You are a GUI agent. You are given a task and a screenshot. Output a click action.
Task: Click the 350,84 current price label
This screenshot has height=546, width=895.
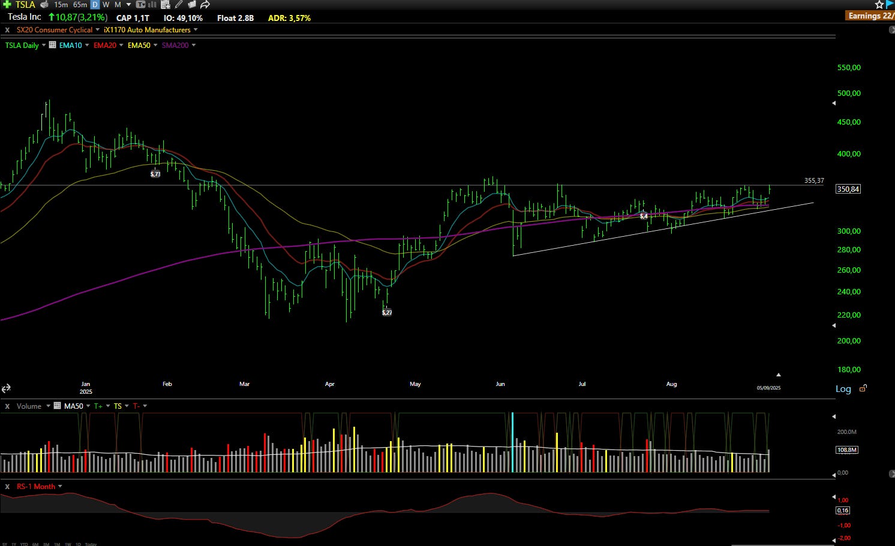pyautogui.click(x=848, y=189)
